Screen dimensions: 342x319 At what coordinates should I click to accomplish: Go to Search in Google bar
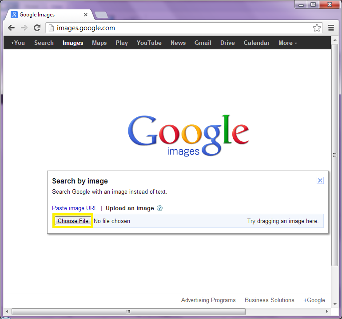coord(44,43)
